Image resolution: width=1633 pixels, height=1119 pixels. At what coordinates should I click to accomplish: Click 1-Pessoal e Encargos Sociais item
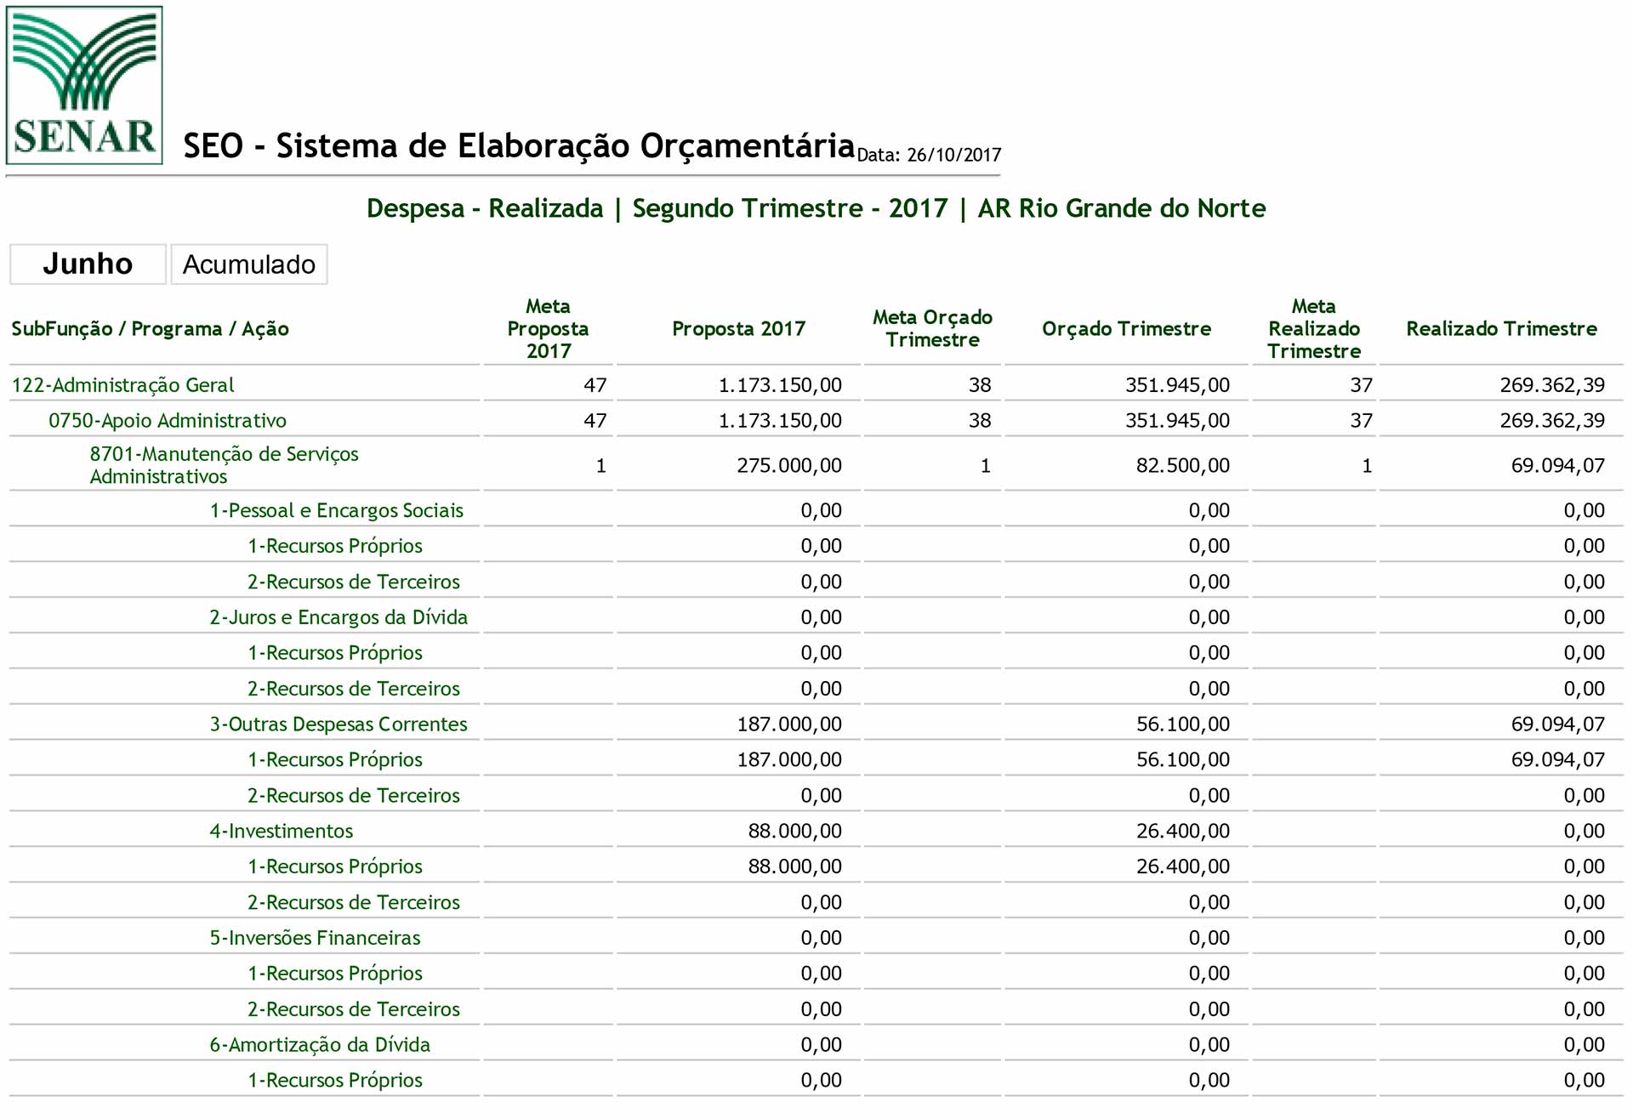337,511
